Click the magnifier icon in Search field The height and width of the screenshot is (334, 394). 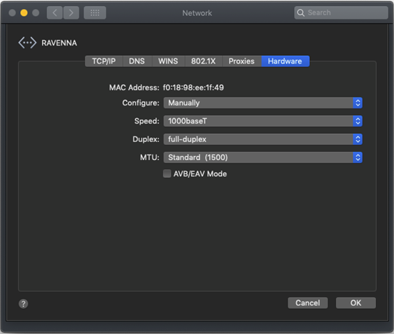click(301, 12)
